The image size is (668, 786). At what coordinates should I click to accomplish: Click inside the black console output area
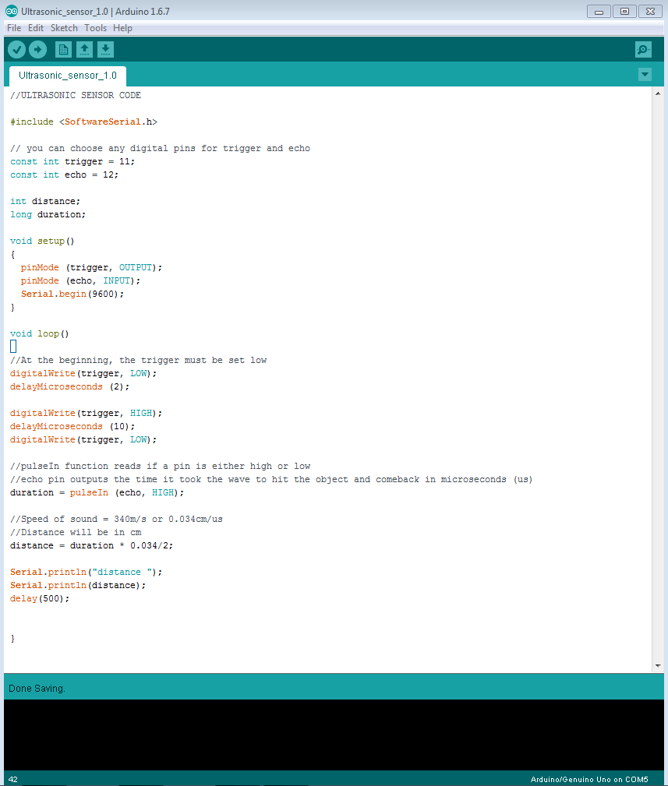[x=334, y=735]
